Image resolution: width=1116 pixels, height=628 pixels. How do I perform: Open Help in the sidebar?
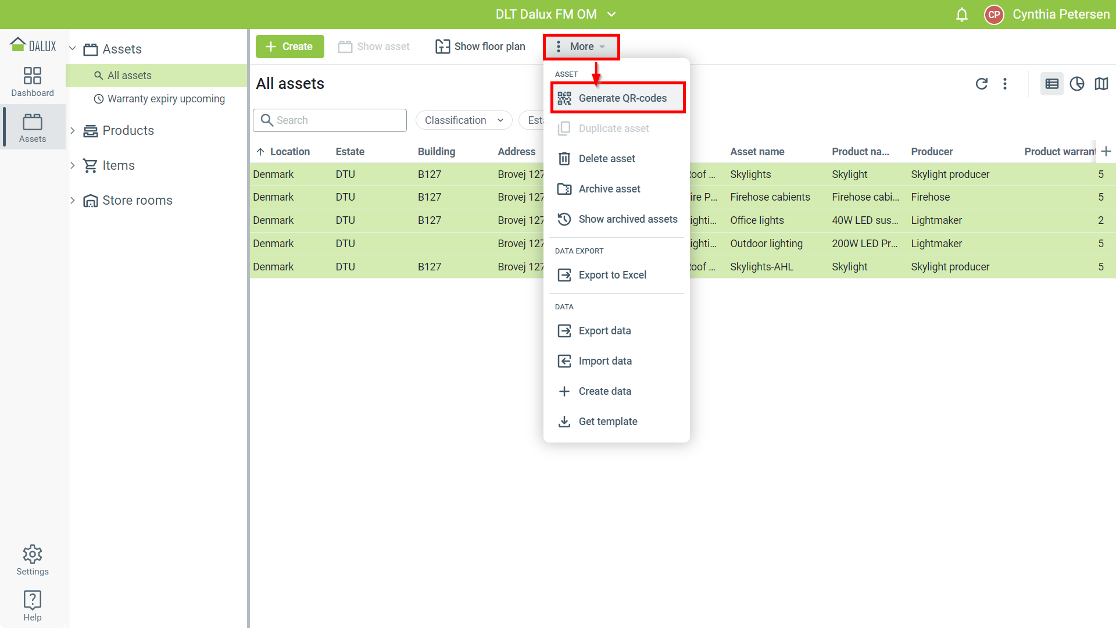(33, 605)
